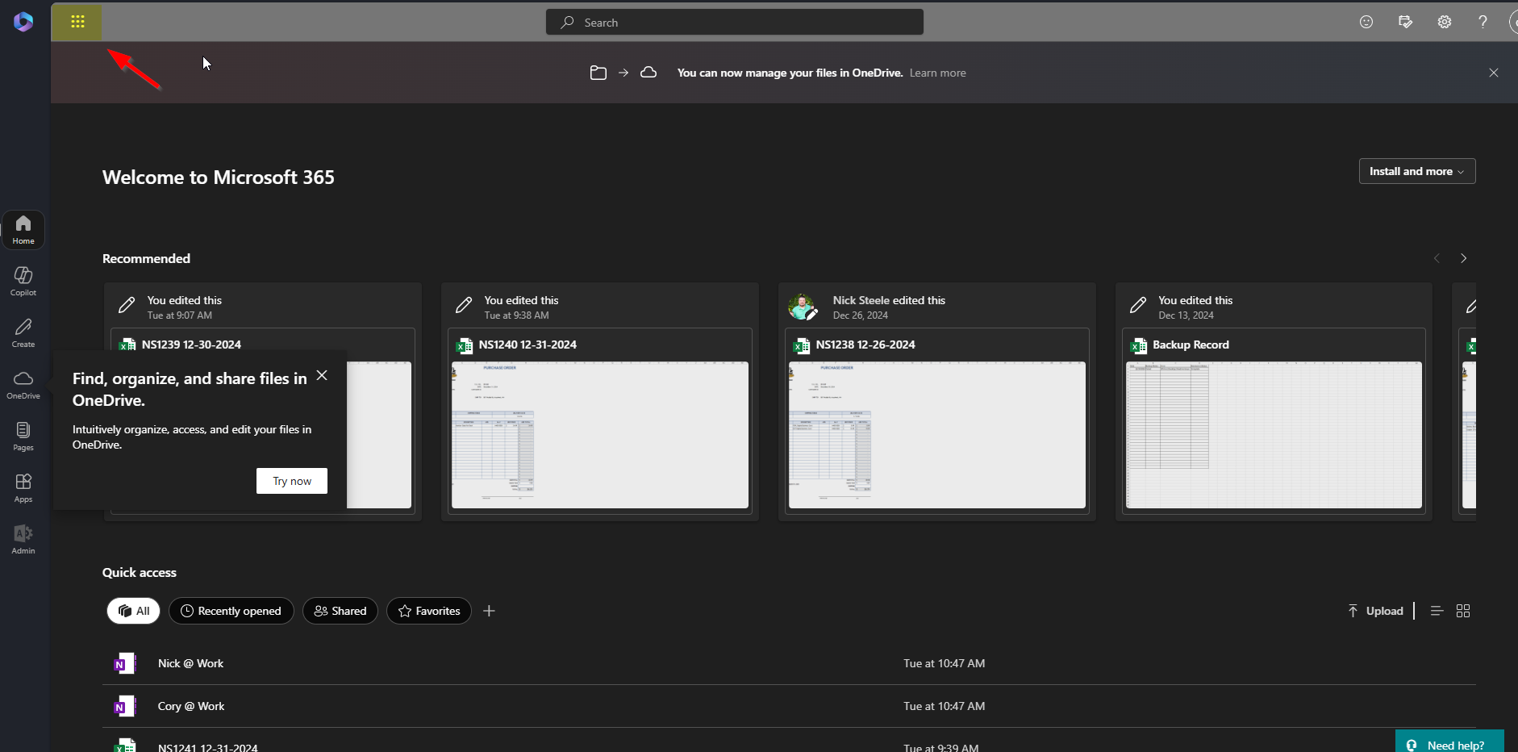The height and width of the screenshot is (752, 1518).
Task: Open Backup Record thumbnail
Action: pyautogui.click(x=1274, y=435)
